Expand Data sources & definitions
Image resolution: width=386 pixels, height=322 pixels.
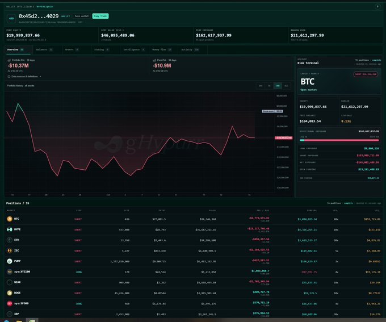point(24,77)
